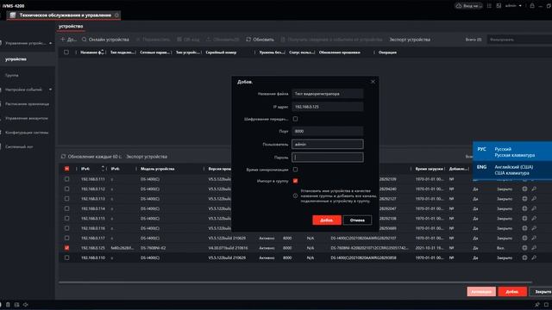
Task: Click the info icon beside the group hint text
Action: 295,195
